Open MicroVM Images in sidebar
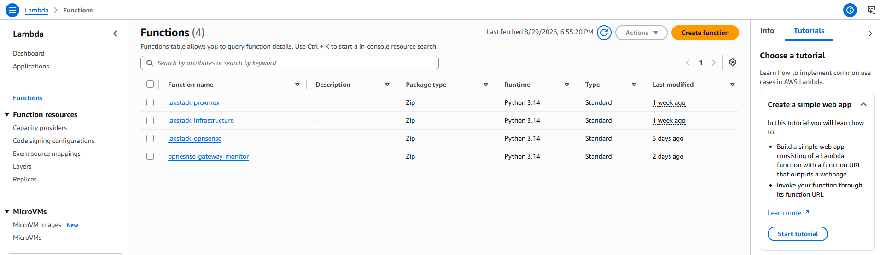880x255 pixels. point(37,225)
